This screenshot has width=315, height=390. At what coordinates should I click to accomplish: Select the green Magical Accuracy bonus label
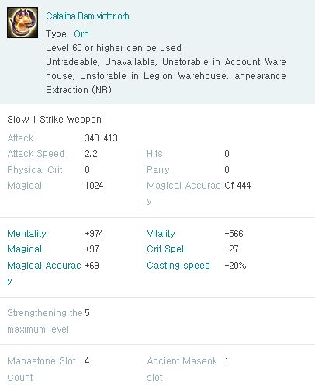(x=44, y=273)
